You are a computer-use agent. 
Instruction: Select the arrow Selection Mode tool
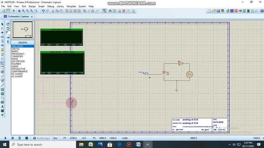pyautogui.click(x=2, y=24)
